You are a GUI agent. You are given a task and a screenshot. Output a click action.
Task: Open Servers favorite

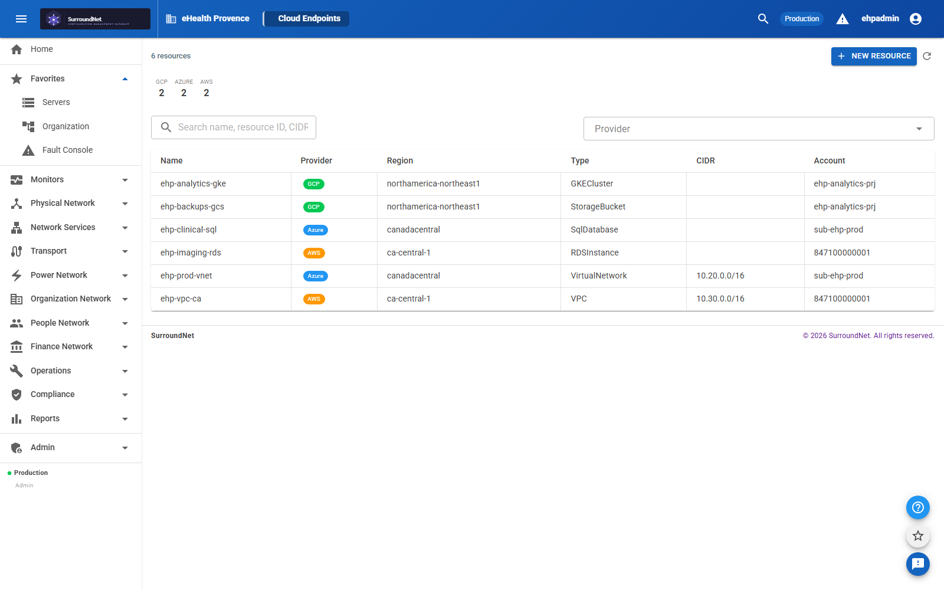coord(71,102)
